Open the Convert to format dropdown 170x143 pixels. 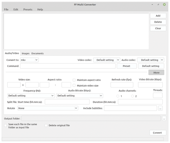click(x=29, y=60)
